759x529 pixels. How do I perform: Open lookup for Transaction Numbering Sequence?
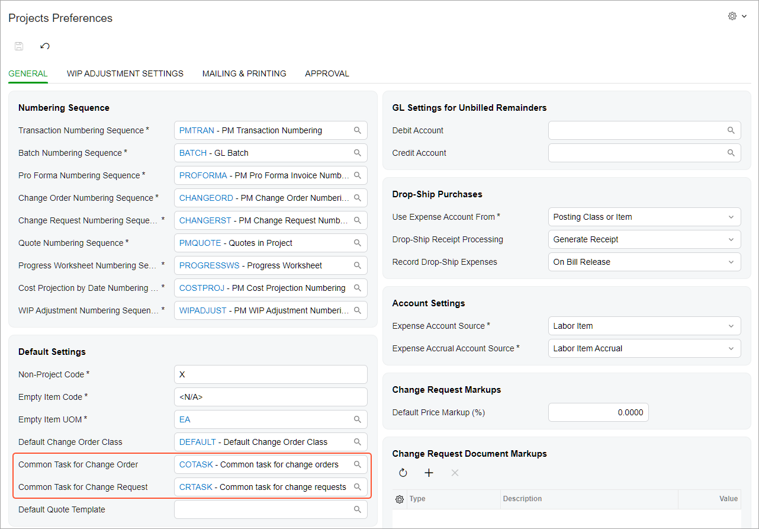pos(358,130)
